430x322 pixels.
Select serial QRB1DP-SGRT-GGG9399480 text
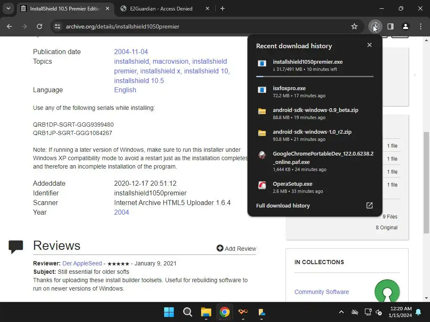point(73,125)
